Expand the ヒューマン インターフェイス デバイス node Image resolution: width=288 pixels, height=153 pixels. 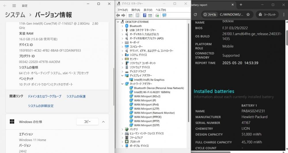[122, 133]
